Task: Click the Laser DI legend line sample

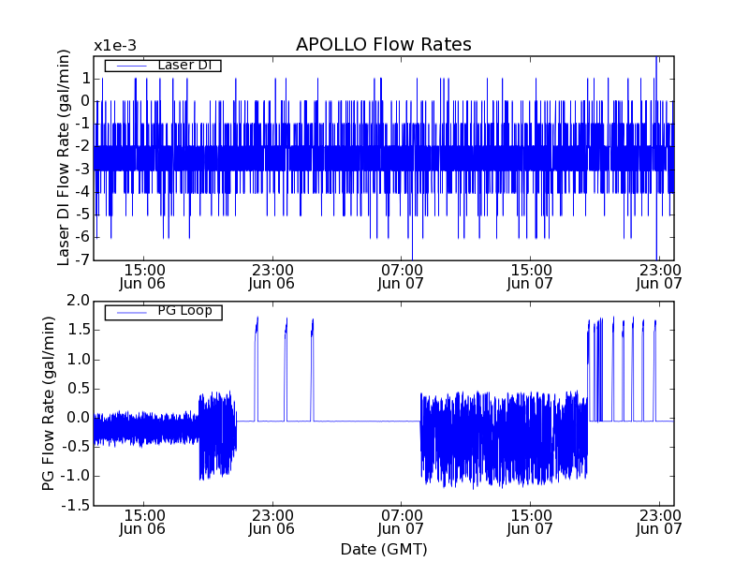Action: pyautogui.click(x=131, y=66)
